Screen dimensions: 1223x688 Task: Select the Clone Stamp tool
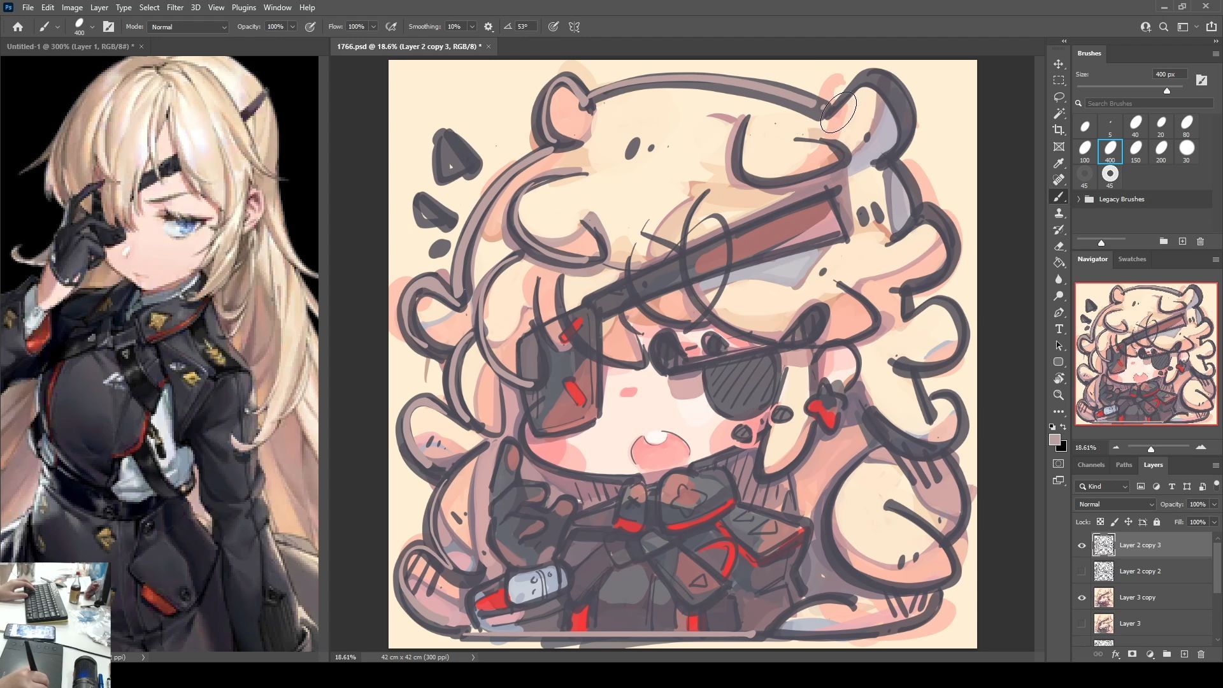pyautogui.click(x=1059, y=213)
